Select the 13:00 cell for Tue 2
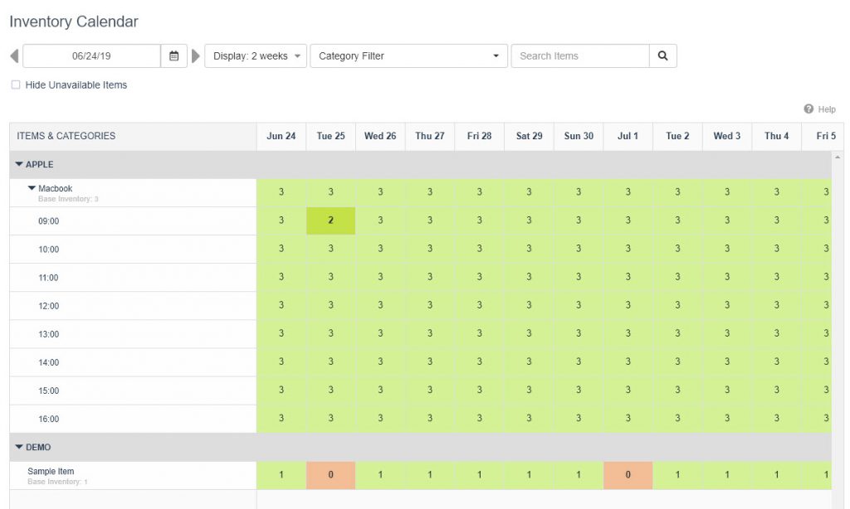This screenshot has height=509, width=850. pyautogui.click(x=677, y=333)
